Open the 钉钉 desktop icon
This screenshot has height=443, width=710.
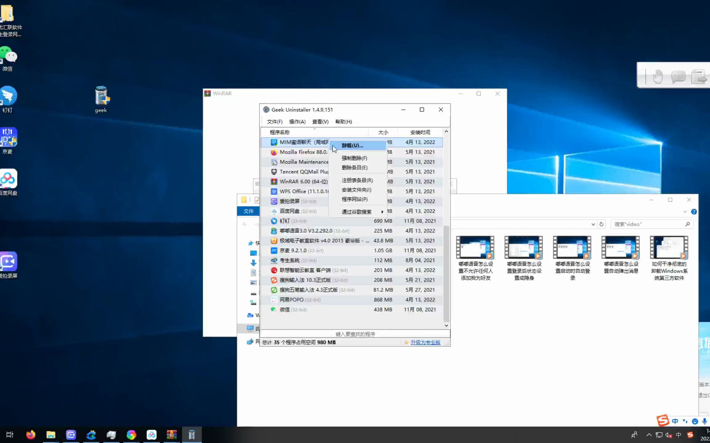point(8,100)
